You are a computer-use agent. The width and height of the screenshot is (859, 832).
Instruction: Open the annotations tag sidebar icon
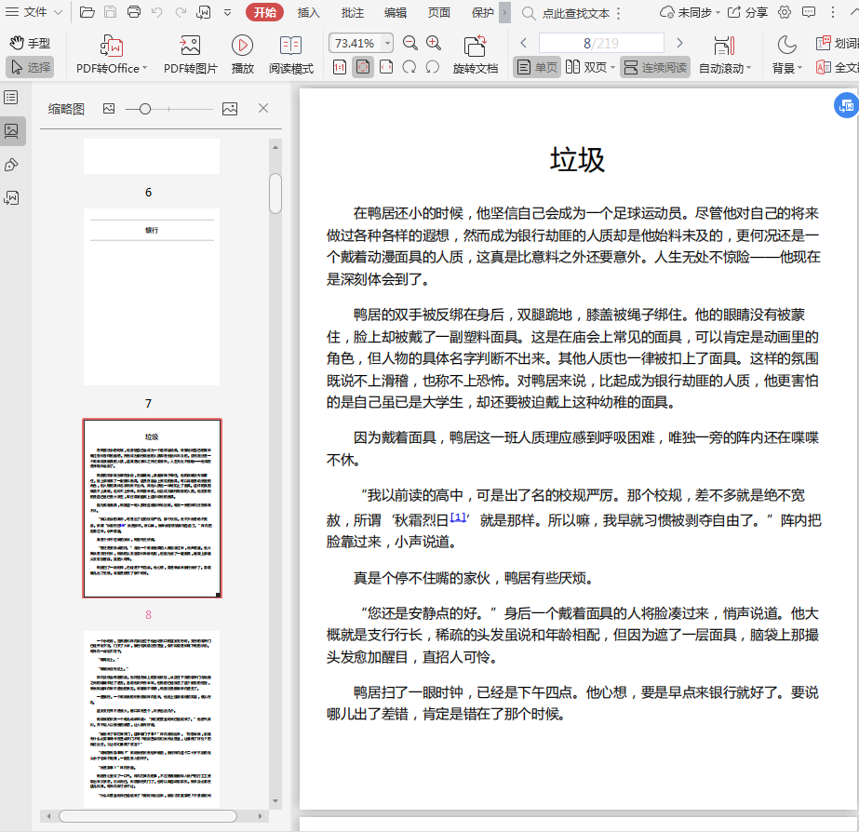point(11,165)
